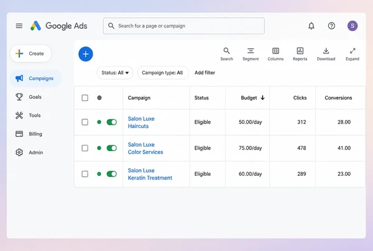Tick the checkbox for Salon Luxe Keratin Treatment

[x=85, y=174]
